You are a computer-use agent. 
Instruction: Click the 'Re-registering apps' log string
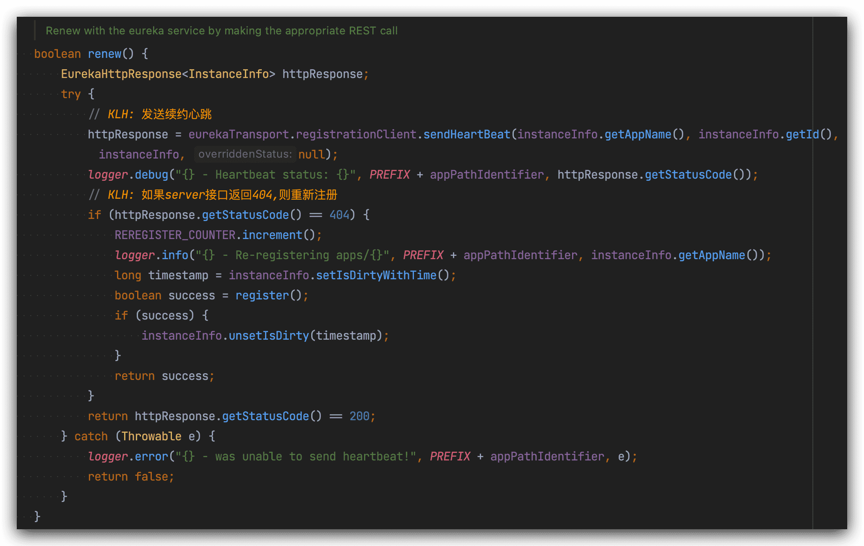(x=292, y=255)
